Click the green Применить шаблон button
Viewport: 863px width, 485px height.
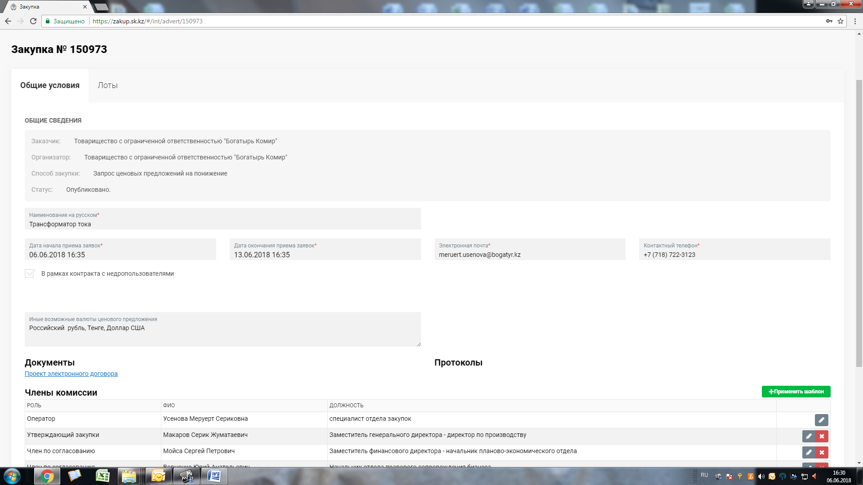[796, 392]
